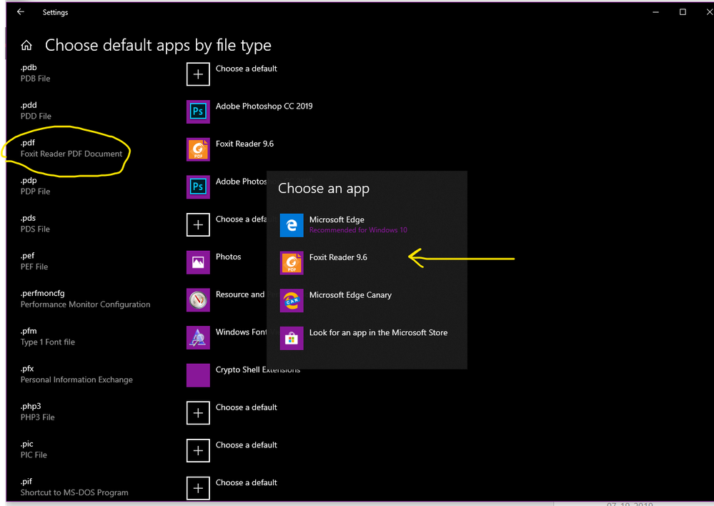Click Microsoft Edge icon in Choose an app
The height and width of the screenshot is (506, 714).
pyautogui.click(x=292, y=225)
